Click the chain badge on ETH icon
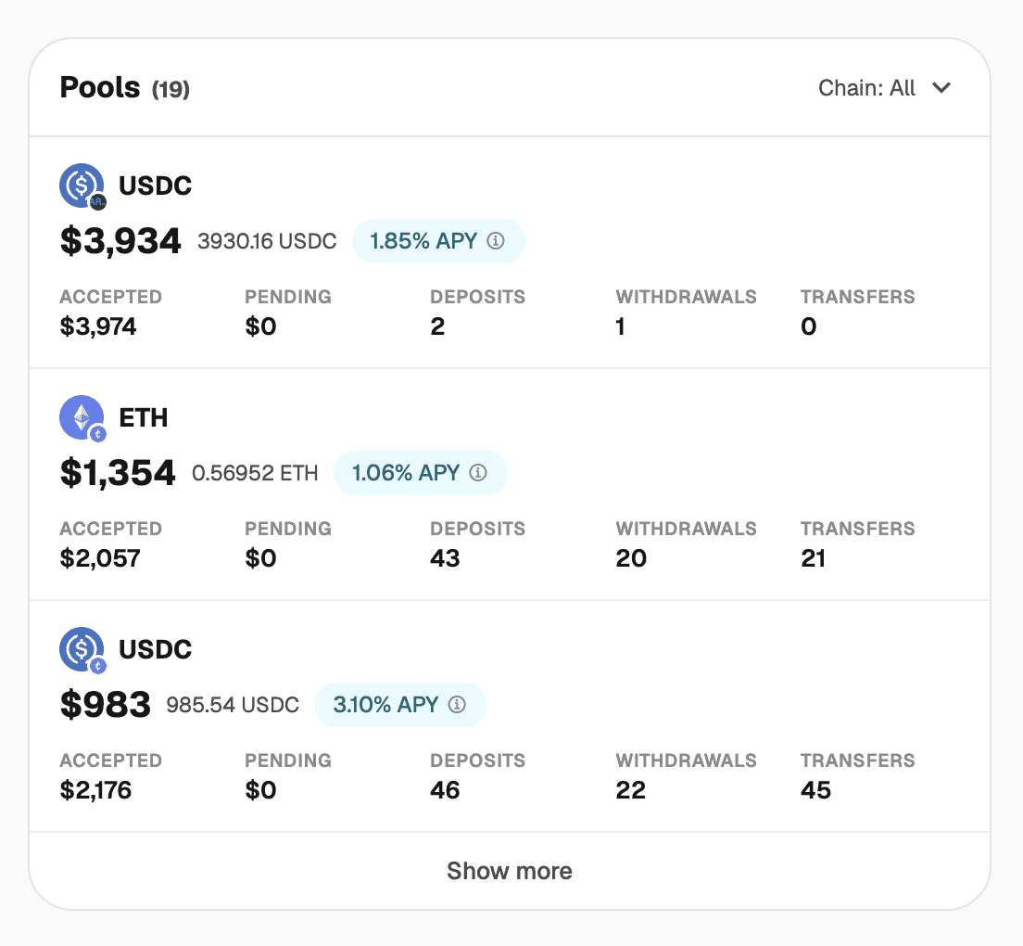 98,433
